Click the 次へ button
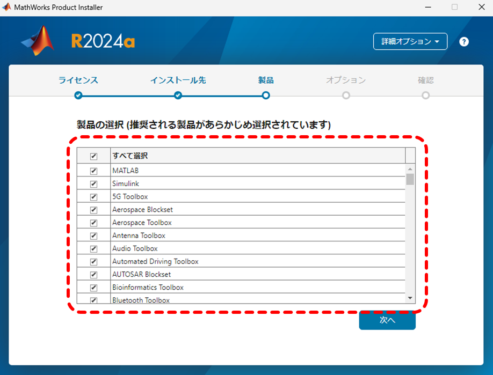Screen dimensions: 493x375 coord(387,320)
